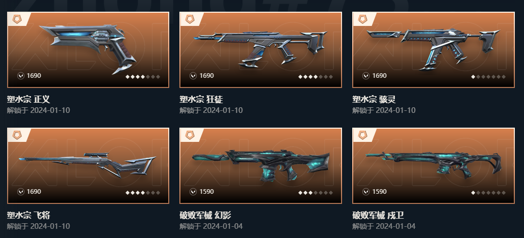This screenshot has height=238, width=524.
Task: Click the tier badge icon on 破败军械 戍卫 card
Action: pyautogui.click(x=362, y=135)
